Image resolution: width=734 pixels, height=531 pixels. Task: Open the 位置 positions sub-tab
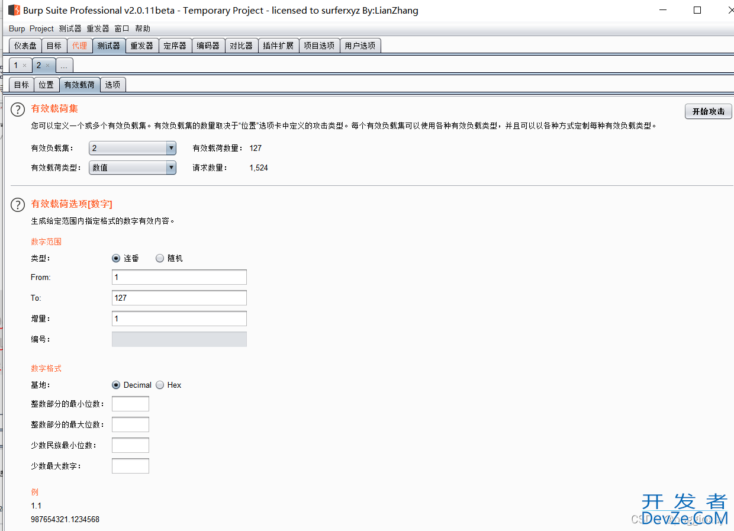point(46,85)
